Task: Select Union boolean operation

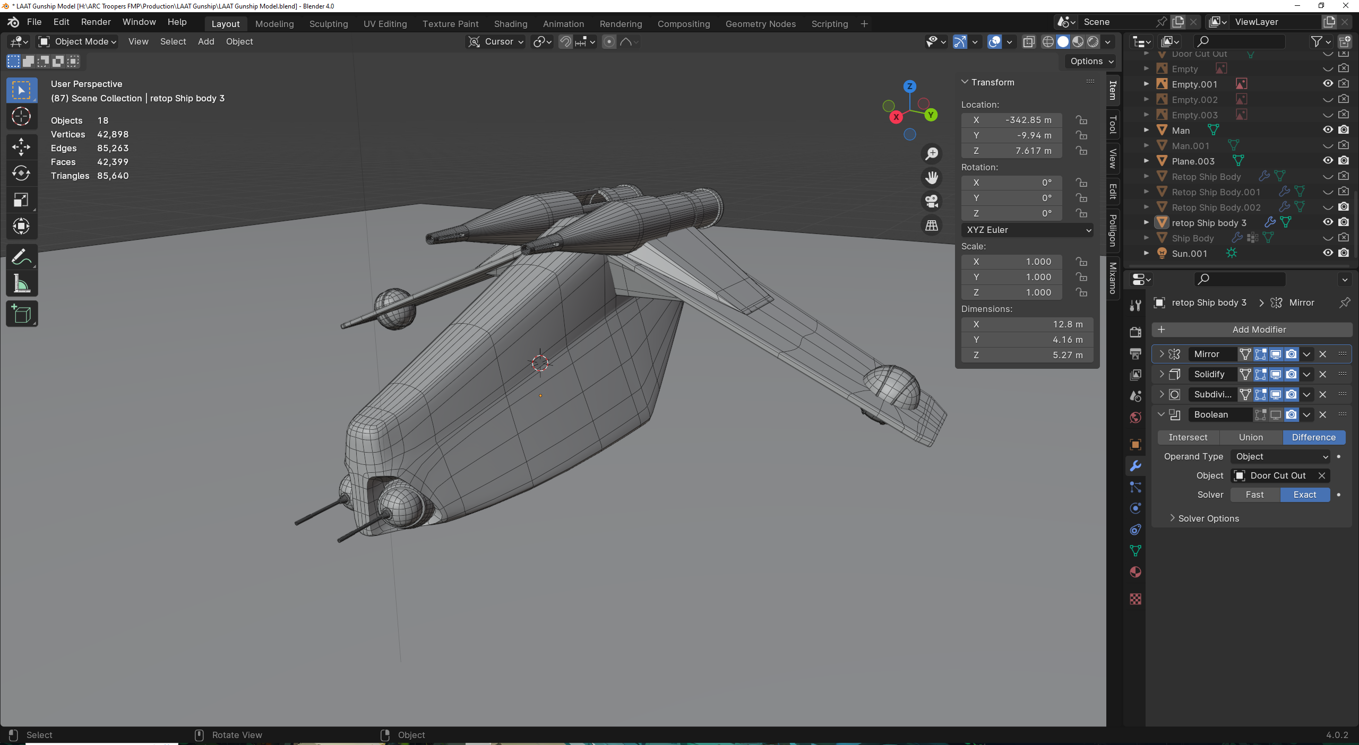Action: [x=1251, y=437]
